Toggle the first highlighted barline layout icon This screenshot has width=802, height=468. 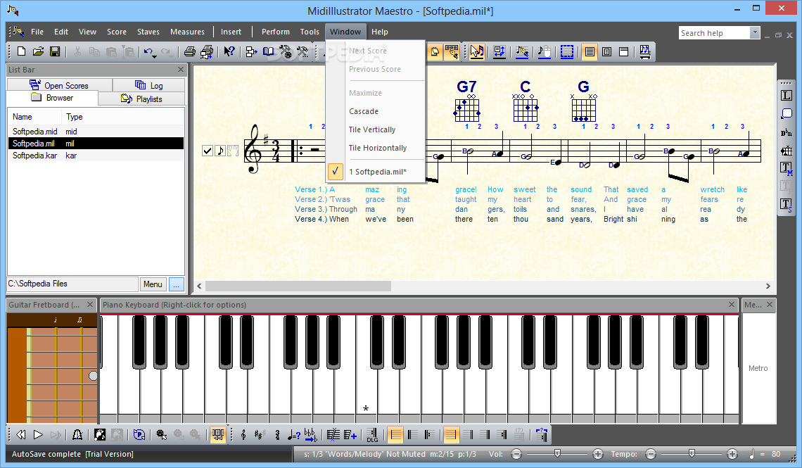tap(395, 435)
